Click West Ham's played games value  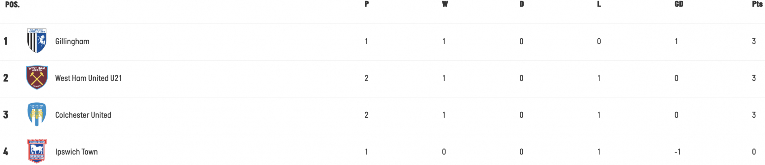pyautogui.click(x=366, y=78)
